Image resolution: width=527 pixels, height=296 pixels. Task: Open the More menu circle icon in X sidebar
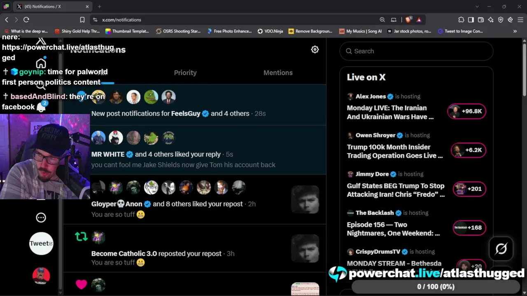click(41, 217)
